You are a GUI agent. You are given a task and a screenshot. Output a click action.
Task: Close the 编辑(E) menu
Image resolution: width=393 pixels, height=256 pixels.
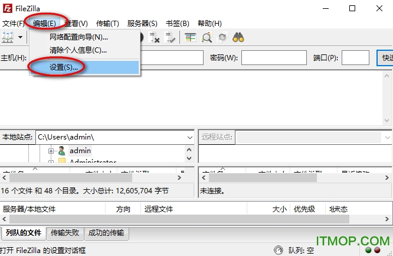click(x=44, y=24)
